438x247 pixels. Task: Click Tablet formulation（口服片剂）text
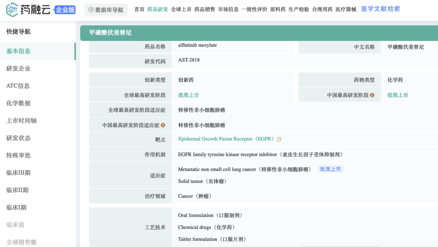(213, 239)
